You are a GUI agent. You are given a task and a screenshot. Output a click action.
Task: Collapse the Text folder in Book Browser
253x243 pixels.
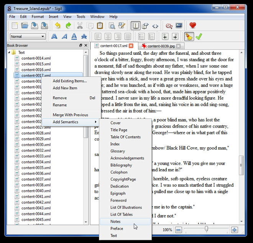coord(9,53)
